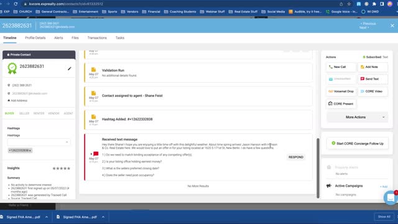The height and width of the screenshot is (224, 398).
Task: Click the Unsubscribed email button
Action: click(341, 79)
